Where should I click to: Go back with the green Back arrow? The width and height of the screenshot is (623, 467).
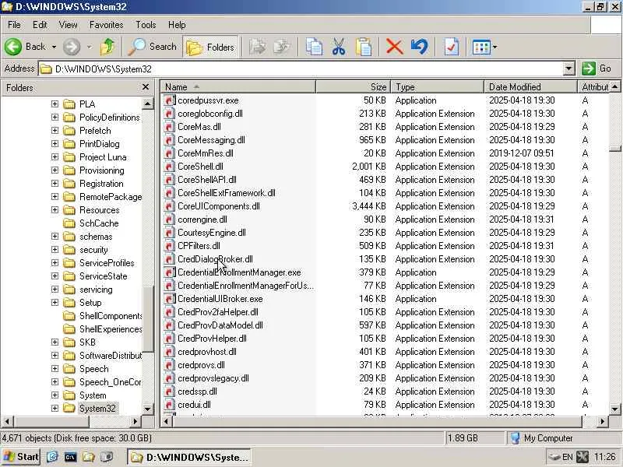26,47
